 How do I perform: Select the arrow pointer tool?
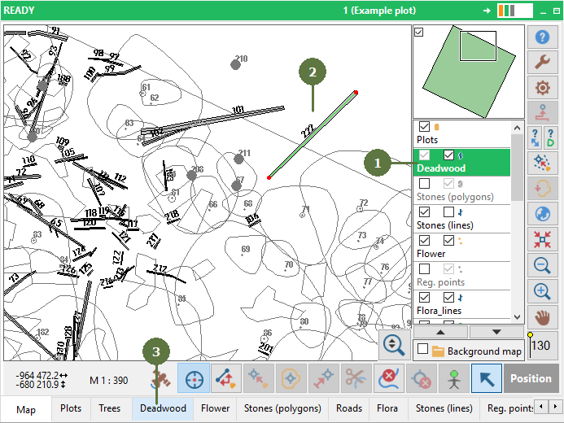(x=487, y=378)
